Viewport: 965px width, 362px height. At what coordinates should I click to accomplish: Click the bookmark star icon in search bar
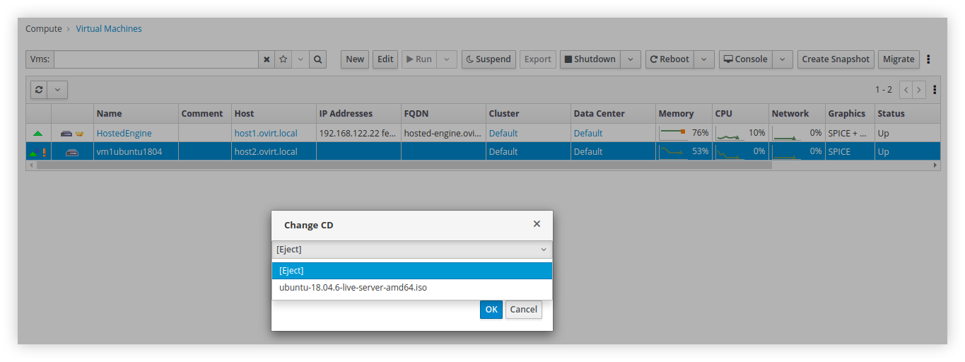coord(283,59)
